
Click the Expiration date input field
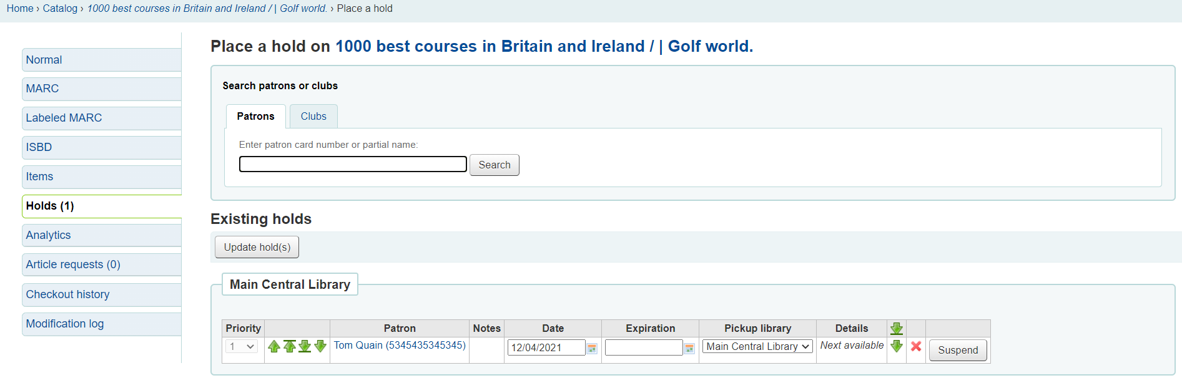click(x=644, y=347)
